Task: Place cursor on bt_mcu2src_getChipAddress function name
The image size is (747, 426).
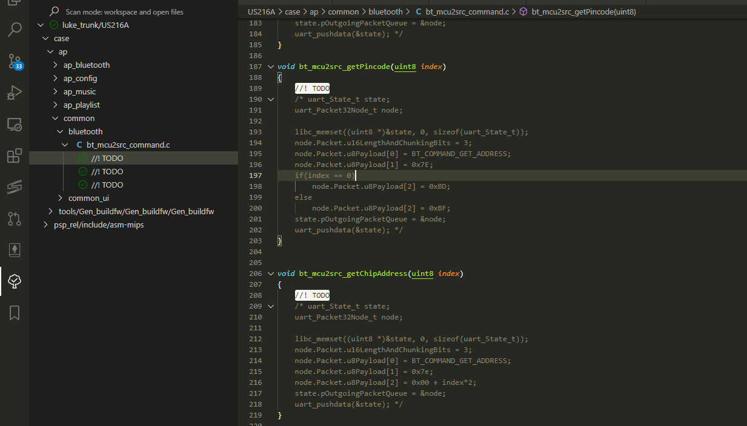Action: tap(353, 274)
